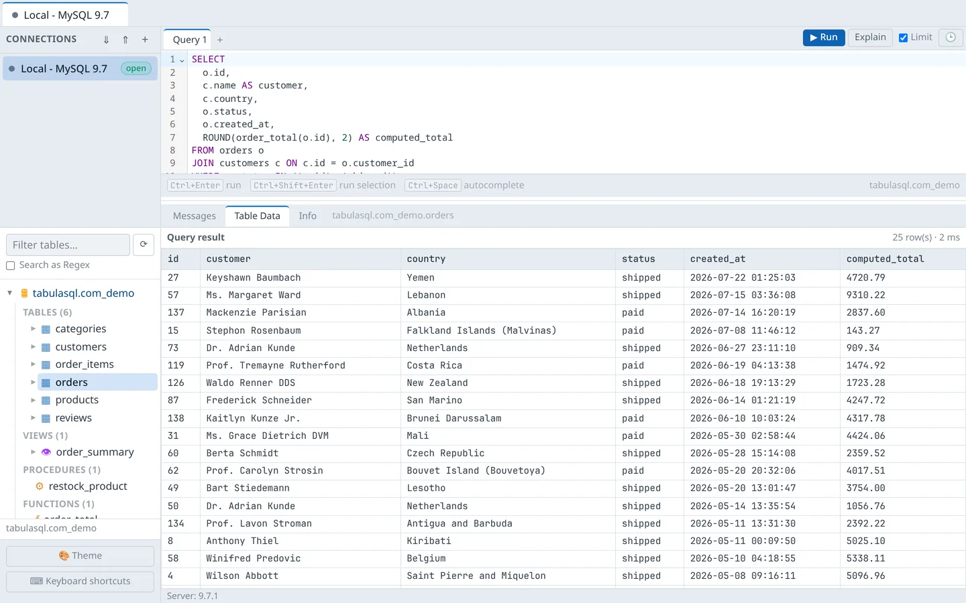Expand the products table node
966x603 pixels.
click(x=33, y=400)
